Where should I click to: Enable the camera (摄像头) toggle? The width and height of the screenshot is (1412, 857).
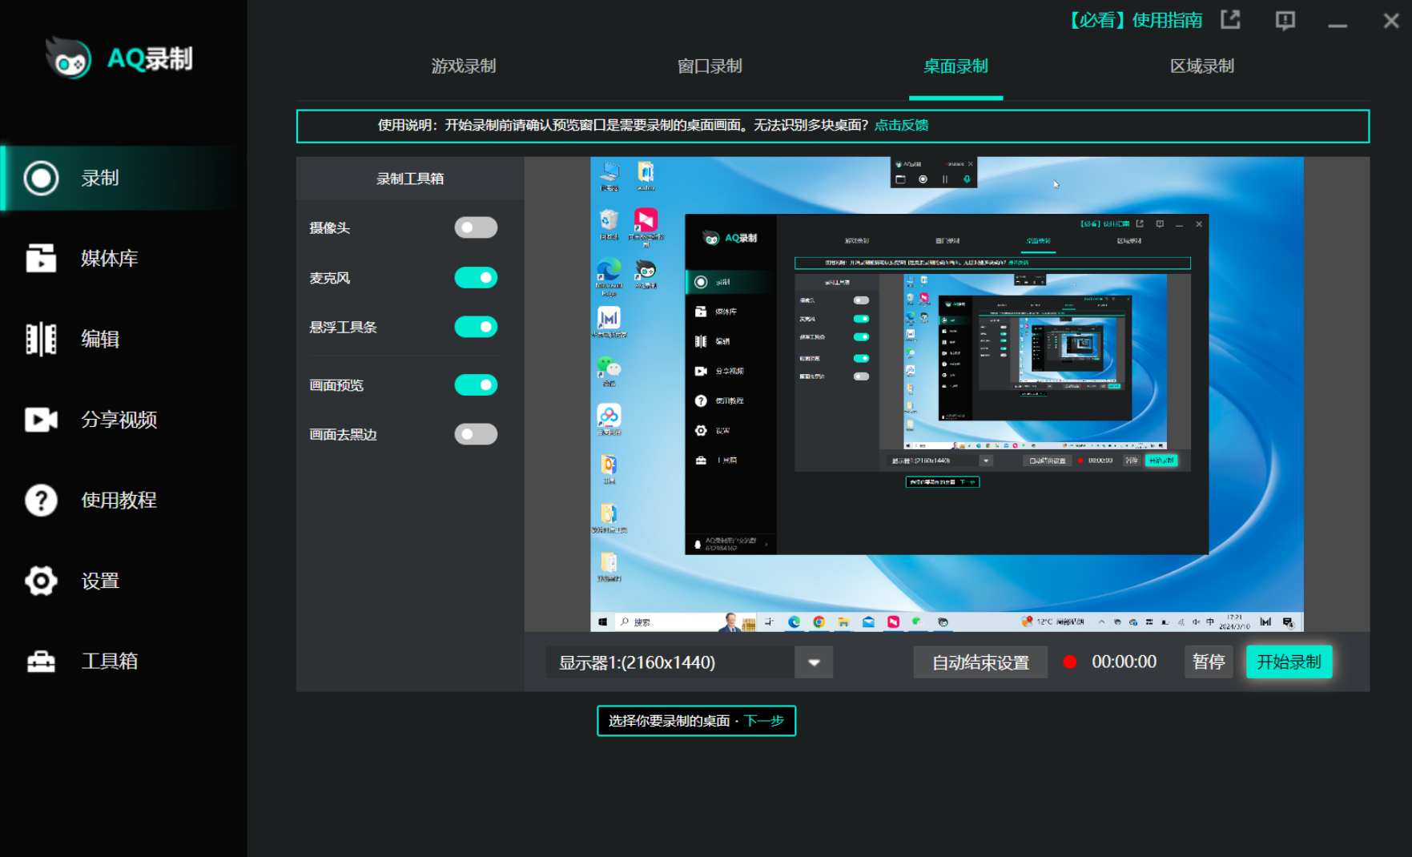(476, 227)
